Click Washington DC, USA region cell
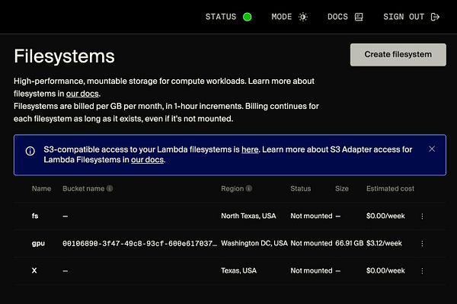The width and height of the screenshot is (457, 304). coord(254,243)
